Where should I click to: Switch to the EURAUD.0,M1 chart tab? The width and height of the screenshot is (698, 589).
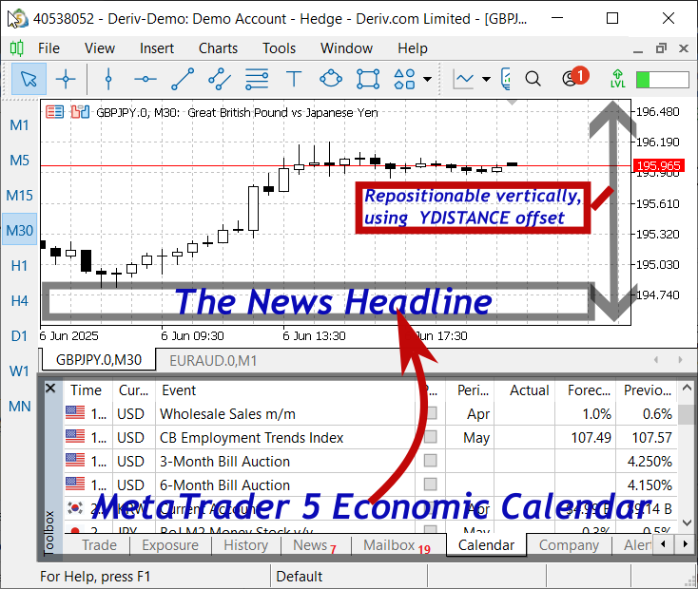213,360
